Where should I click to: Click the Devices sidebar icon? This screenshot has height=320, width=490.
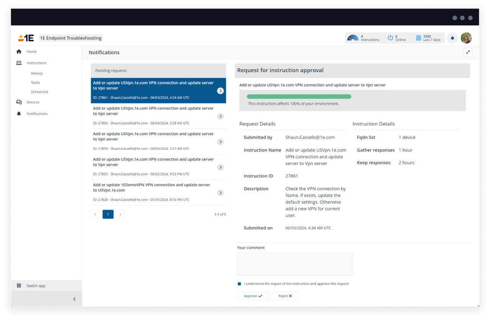pyautogui.click(x=19, y=102)
